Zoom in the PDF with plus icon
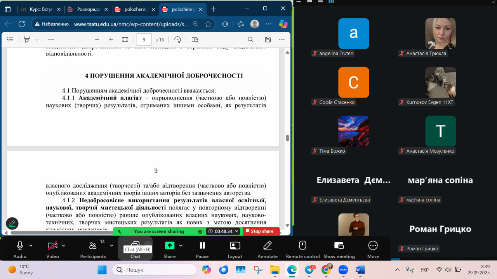497x279 pixels. pos(111,39)
